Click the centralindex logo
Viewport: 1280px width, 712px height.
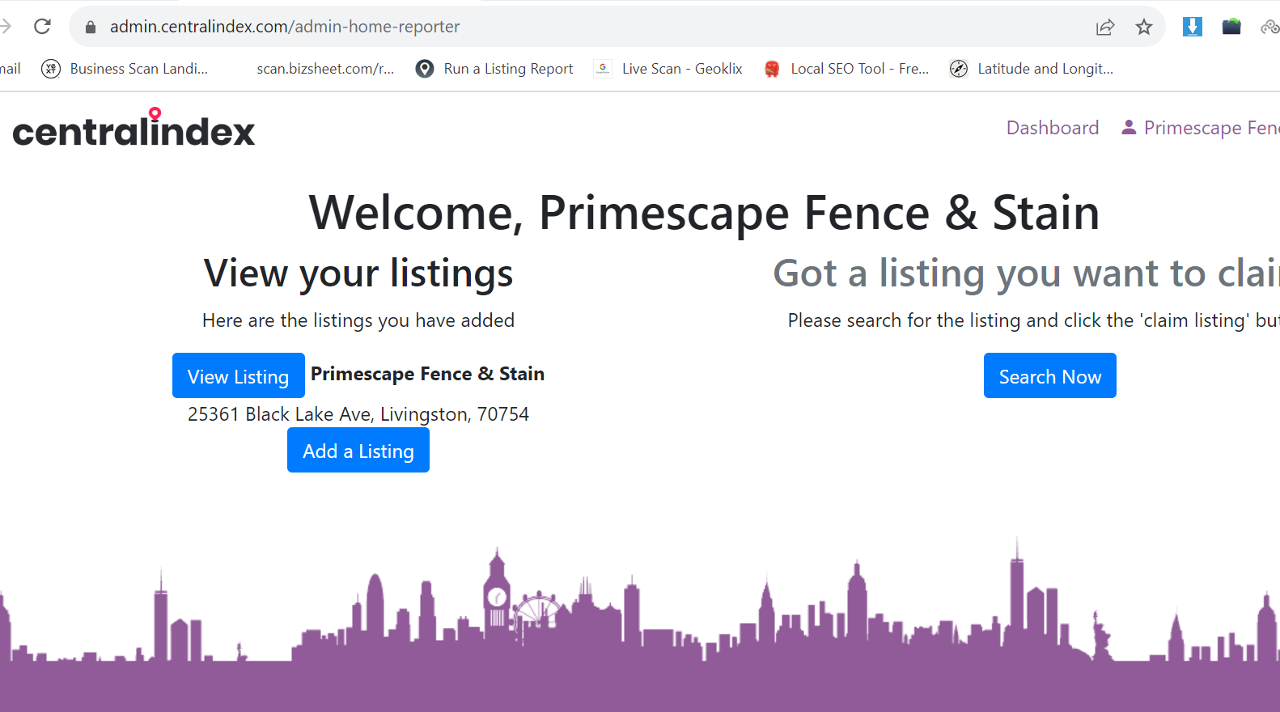(x=134, y=129)
